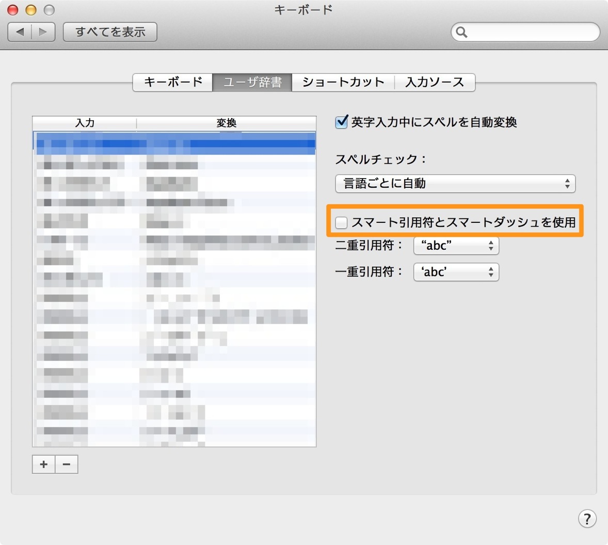Sort by the 変換 column header
The width and height of the screenshot is (608, 545).
tap(227, 123)
